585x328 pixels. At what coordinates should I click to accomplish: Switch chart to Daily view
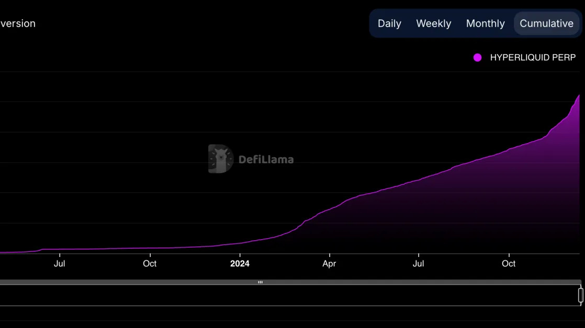coord(389,24)
